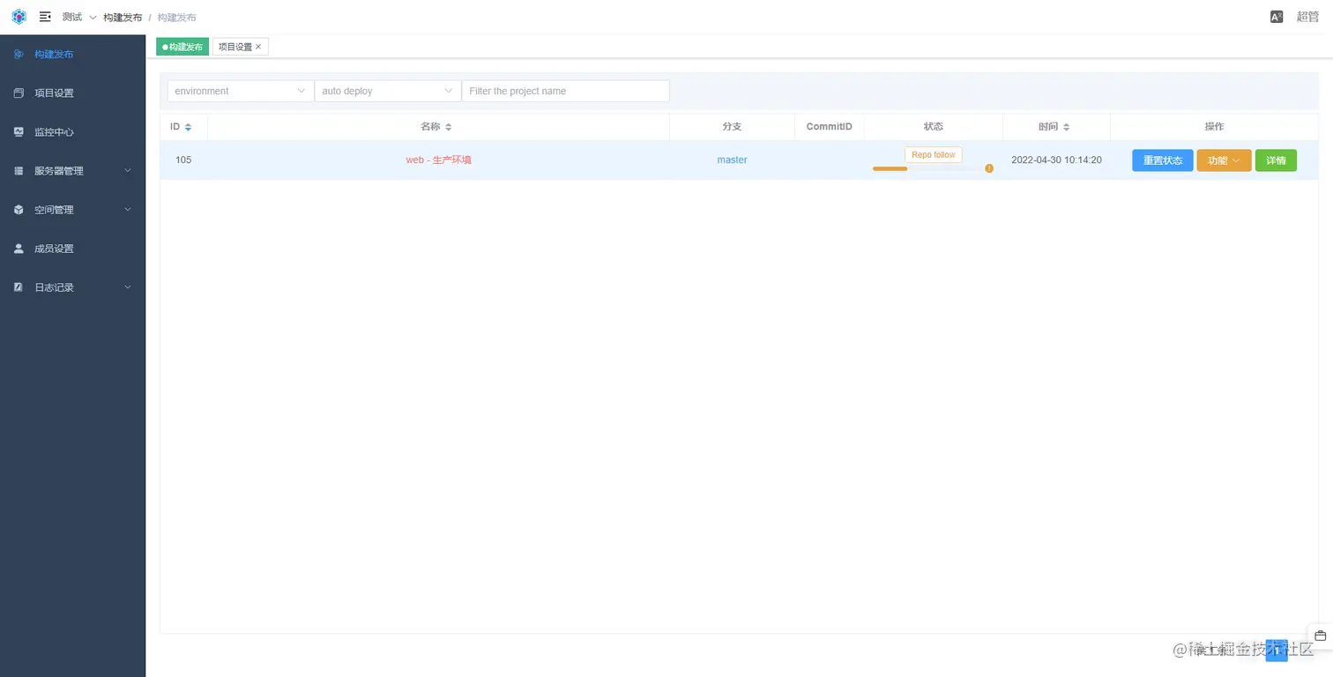1333x677 pixels.
Task: Open the master branch link
Action: click(x=732, y=160)
